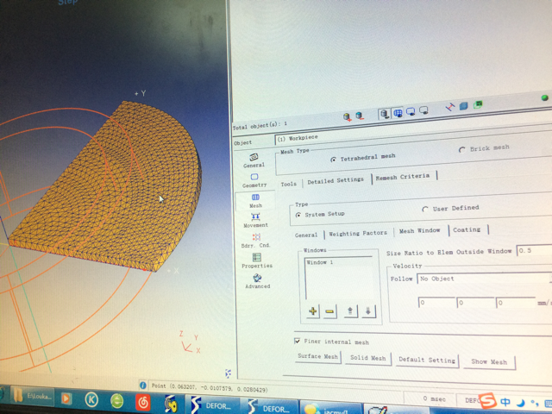Select the single object display mode icon

click(385, 114)
